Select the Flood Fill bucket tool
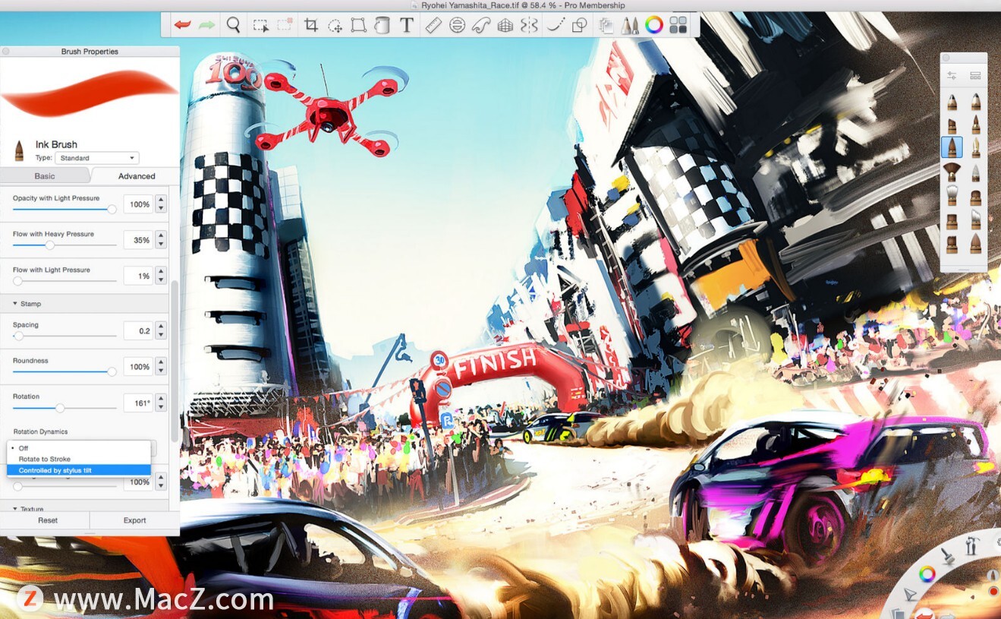This screenshot has height=619, width=1001. (382, 25)
